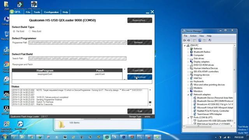The height and width of the screenshot is (140, 249).
Task: Click the blue Properties icon in Device Manager
Action: pyautogui.click(x=200, y=40)
